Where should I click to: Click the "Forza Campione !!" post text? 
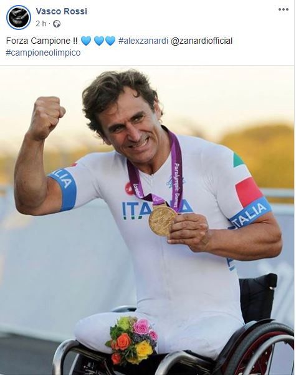[x=42, y=41]
